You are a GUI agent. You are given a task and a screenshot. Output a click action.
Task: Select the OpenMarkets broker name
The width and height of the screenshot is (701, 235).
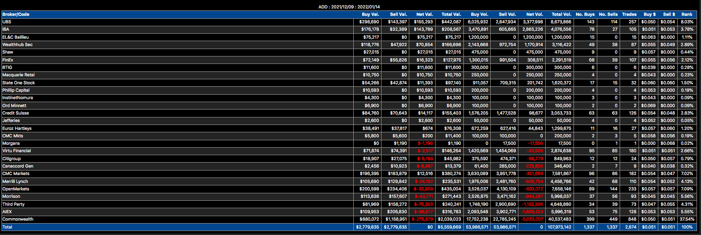point(15,188)
